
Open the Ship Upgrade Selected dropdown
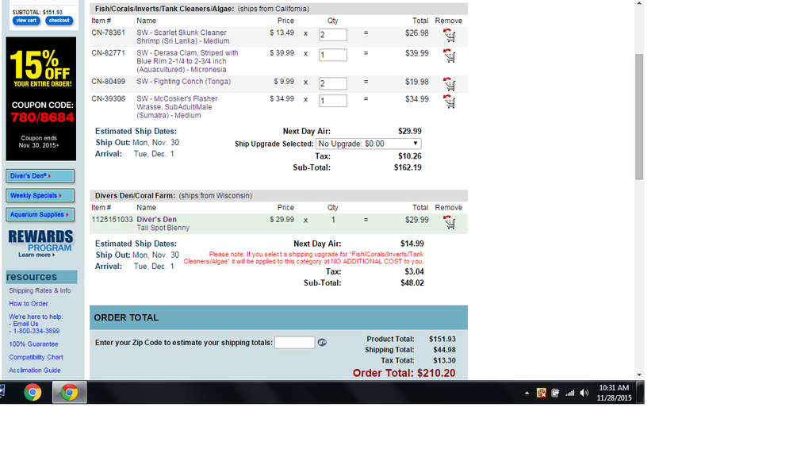click(x=368, y=144)
